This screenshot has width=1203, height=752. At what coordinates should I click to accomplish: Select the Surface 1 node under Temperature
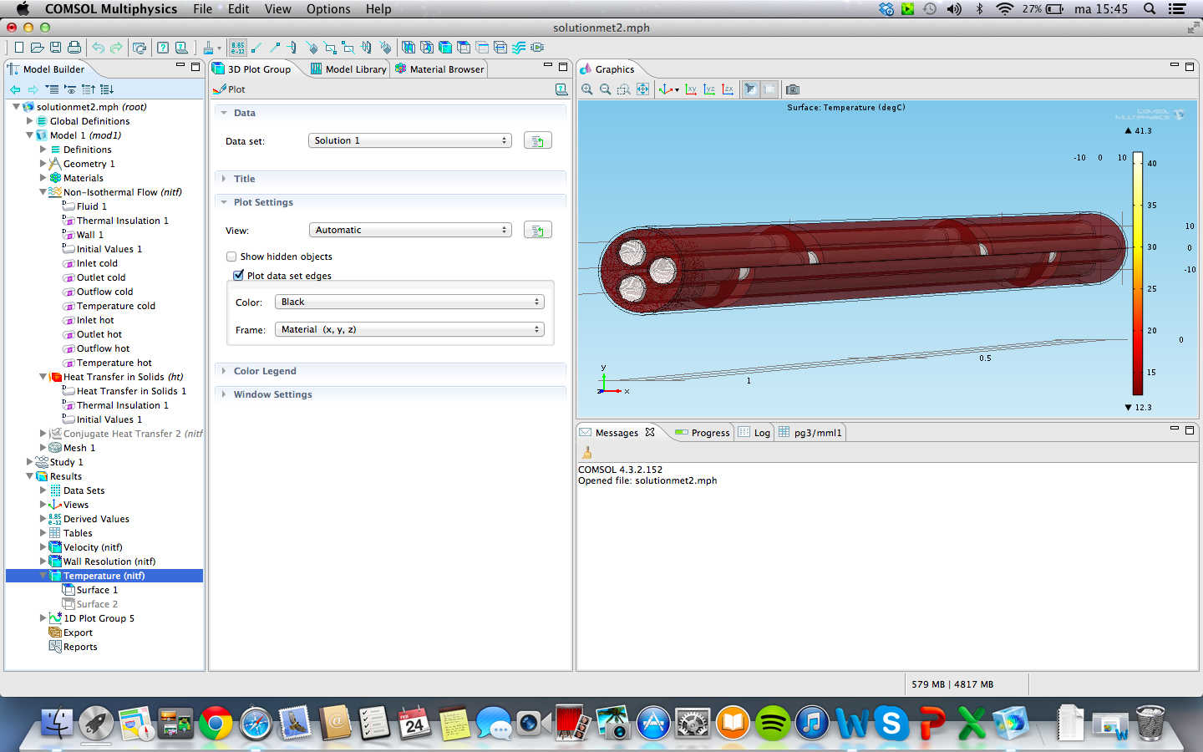tap(97, 590)
